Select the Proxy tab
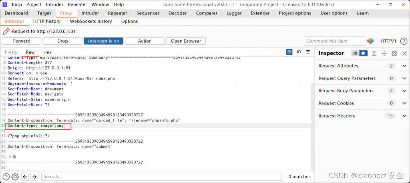Image resolution: width=410 pixels, height=183 pixels. pyautogui.click(x=66, y=13)
